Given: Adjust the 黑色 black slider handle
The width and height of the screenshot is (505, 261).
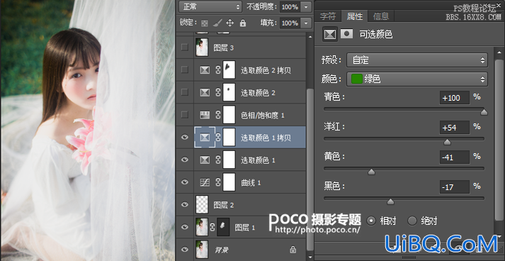Looking at the screenshot, I should tap(390, 202).
